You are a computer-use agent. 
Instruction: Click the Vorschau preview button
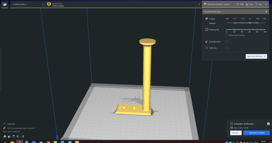tap(236, 133)
